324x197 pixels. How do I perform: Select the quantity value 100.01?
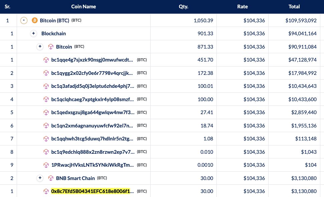[x=205, y=86]
